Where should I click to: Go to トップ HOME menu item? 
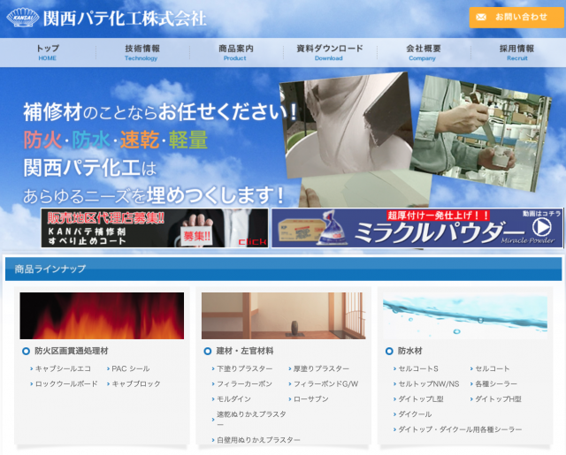[48, 53]
